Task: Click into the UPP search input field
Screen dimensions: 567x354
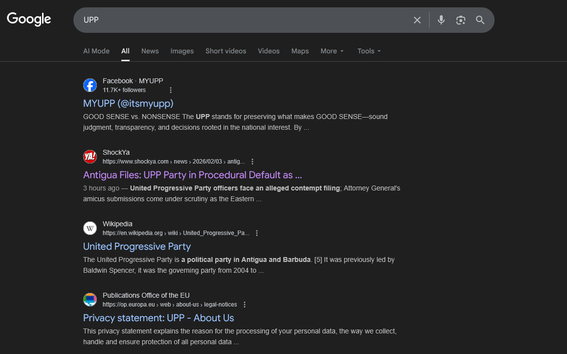Action: (240, 20)
